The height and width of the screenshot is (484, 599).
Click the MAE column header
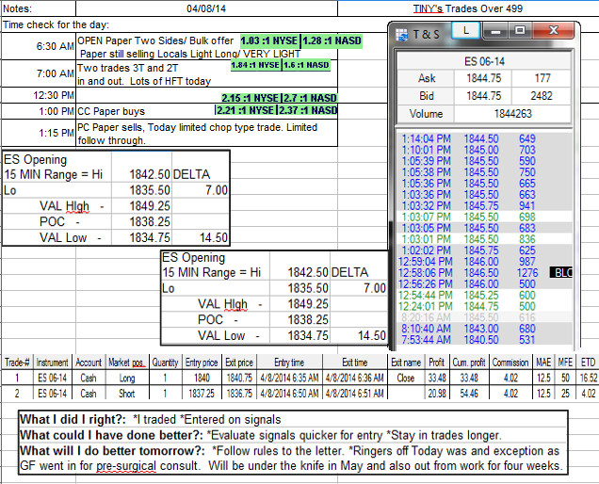(x=543, y=363)
